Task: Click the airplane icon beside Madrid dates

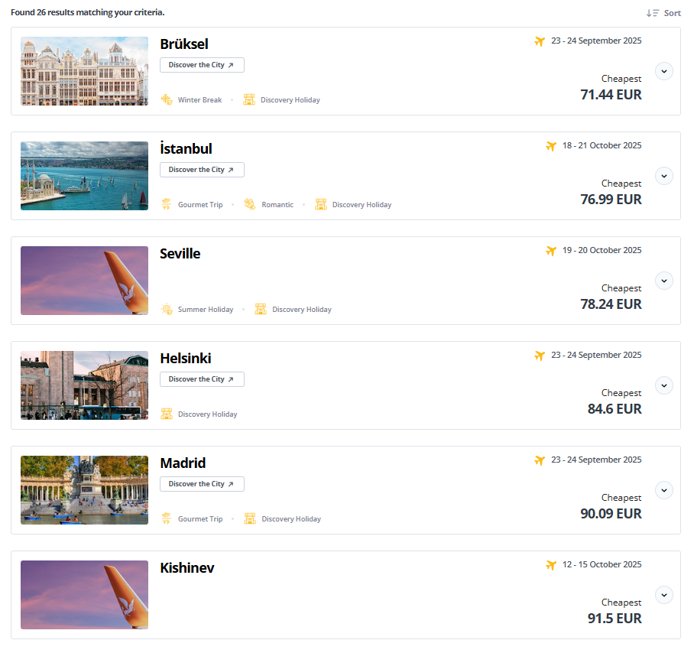Action: [x=540, y=460]
